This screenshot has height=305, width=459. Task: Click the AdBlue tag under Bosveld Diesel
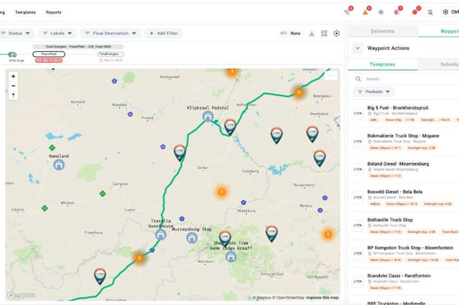[375, 204]
